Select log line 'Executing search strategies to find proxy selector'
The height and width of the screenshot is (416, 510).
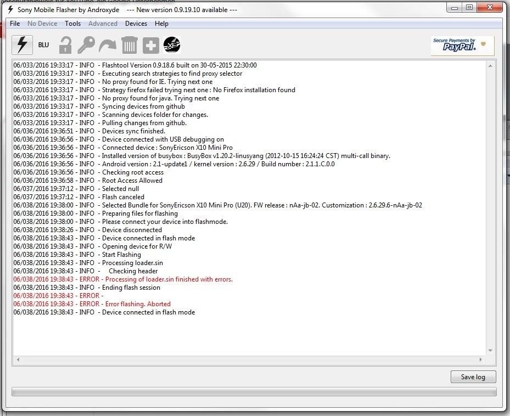click(128, 74)
